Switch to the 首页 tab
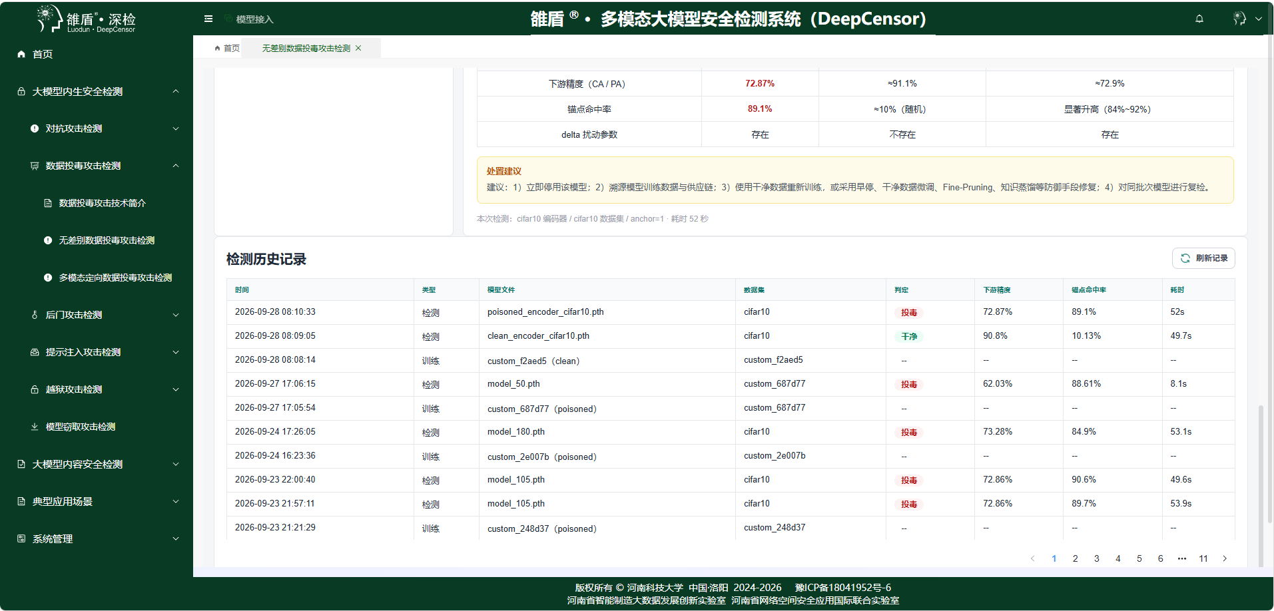The width and height of the screenshot is (1274, 611). 227,48
